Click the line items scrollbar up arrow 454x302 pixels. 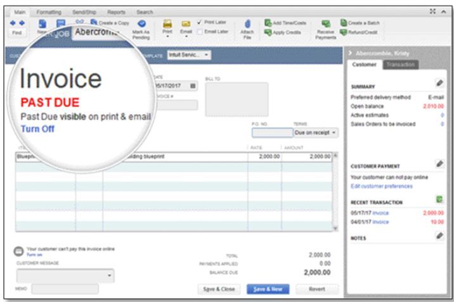pos(335,156)
